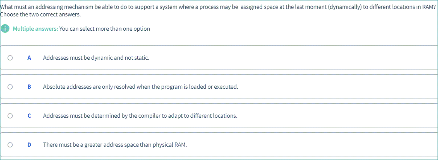Click the 'Choose the two correct answers.' instruction
Screen dimensions: 438x160
point(41,15)
